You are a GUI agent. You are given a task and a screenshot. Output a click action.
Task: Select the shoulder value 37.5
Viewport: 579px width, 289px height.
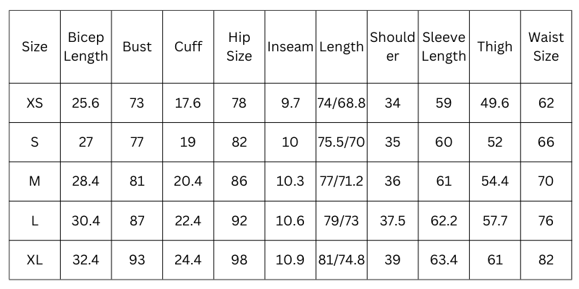pyautogui.click(x=392, y=221)
